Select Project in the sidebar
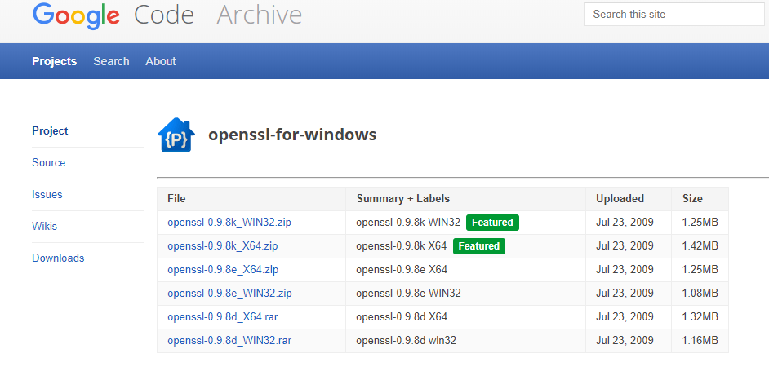The image size is (769, 371). click(x=50, y=130)
